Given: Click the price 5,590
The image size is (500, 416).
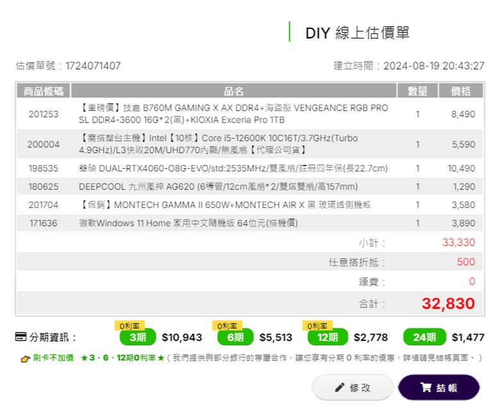Looking at the screenshot, I should [x=463, y=144].
